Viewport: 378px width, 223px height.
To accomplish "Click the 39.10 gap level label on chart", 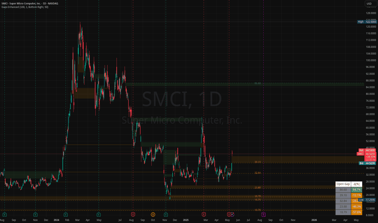I will coord(258,162).
